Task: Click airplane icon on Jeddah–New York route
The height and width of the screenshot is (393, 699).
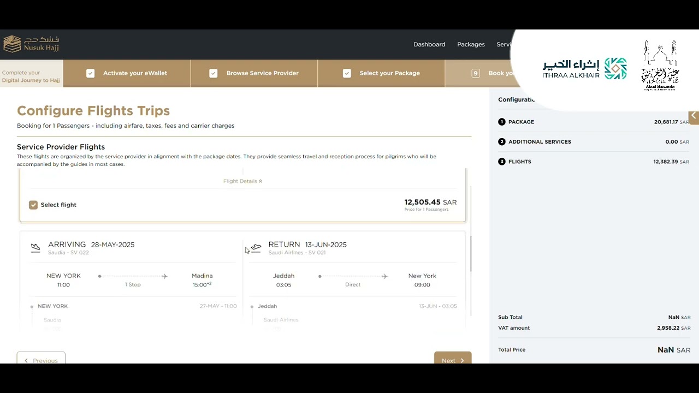Action: tap(384, 276)
